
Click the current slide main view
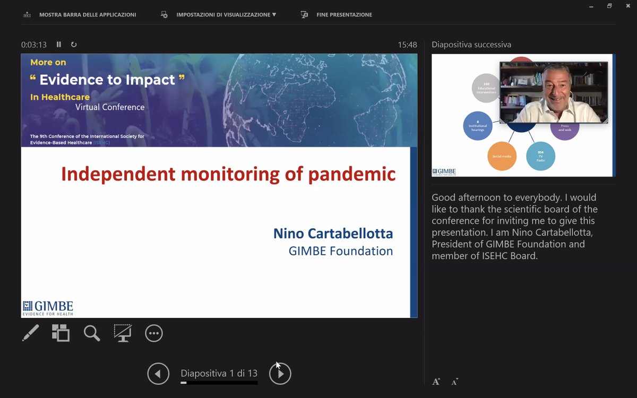(x=219, y=186)
